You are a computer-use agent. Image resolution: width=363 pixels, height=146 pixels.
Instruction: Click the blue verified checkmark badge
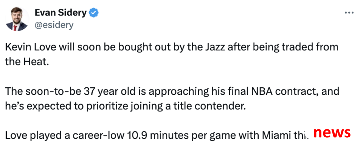point(94,13)
